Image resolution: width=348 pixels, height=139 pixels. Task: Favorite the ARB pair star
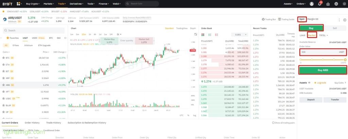[3, 85]
